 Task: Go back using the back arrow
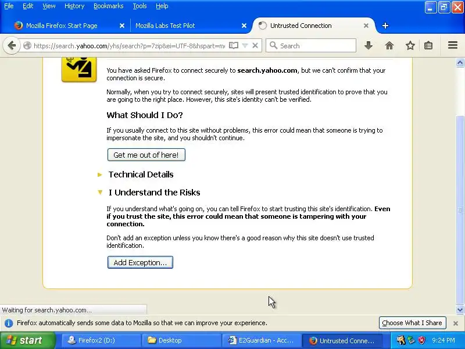pos(12,46)
